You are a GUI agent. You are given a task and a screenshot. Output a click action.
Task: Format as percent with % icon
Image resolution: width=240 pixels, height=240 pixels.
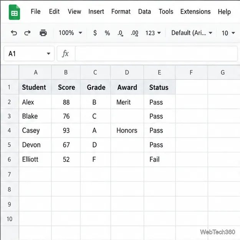click(107, 33)
